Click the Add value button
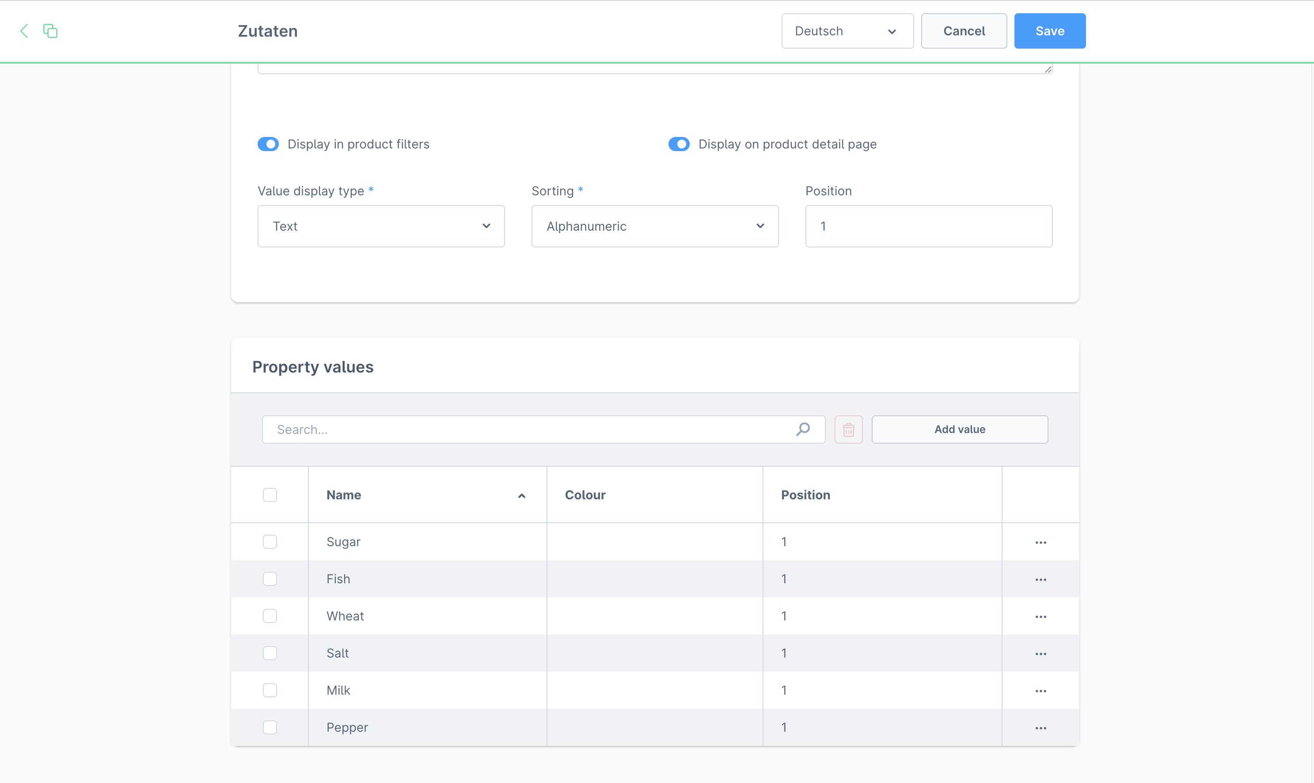This screenshot has height=783, width=1314. pyautogui.click(x=959, y=430)
